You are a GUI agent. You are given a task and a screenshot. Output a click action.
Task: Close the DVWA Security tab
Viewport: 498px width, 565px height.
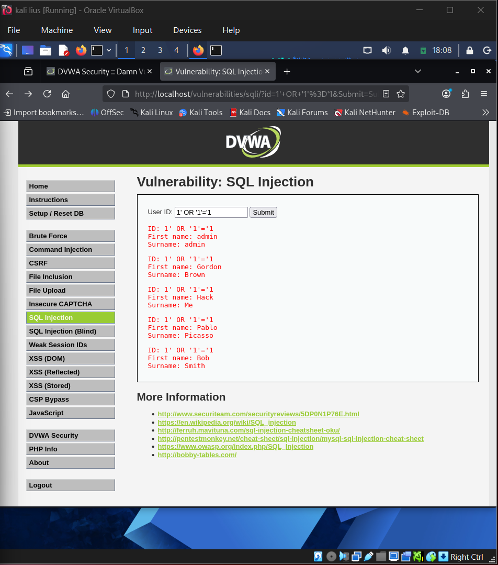coord(150,71)
